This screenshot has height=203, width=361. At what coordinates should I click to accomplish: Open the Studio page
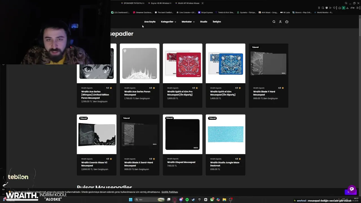tap(204, 22)
